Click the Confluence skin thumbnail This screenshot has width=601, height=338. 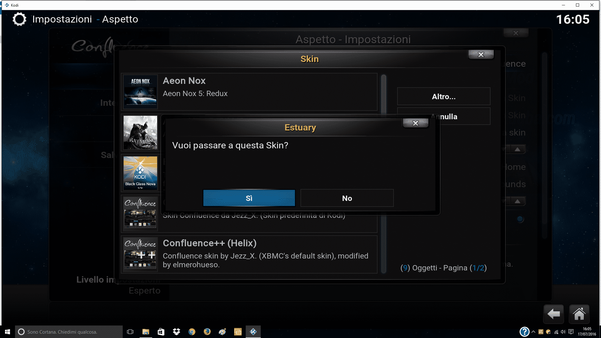click(x=140, y=213)
